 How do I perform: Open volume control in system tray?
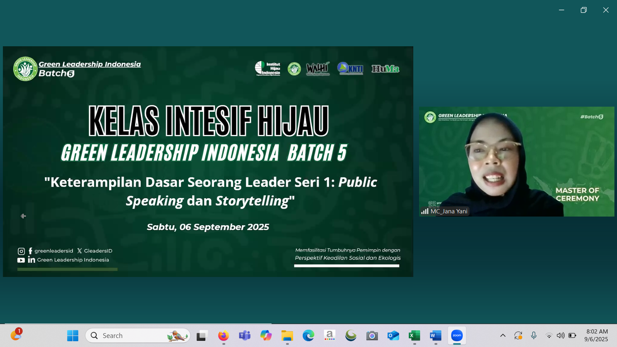560,335
